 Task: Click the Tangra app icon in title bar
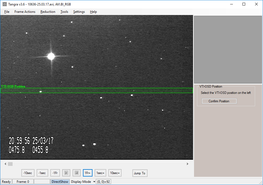pyautogui.click(x=4, y=4)
